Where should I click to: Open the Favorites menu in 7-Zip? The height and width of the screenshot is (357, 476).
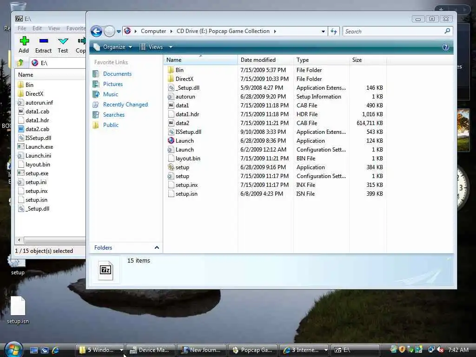pyautogui.click(x=76, y=28)
